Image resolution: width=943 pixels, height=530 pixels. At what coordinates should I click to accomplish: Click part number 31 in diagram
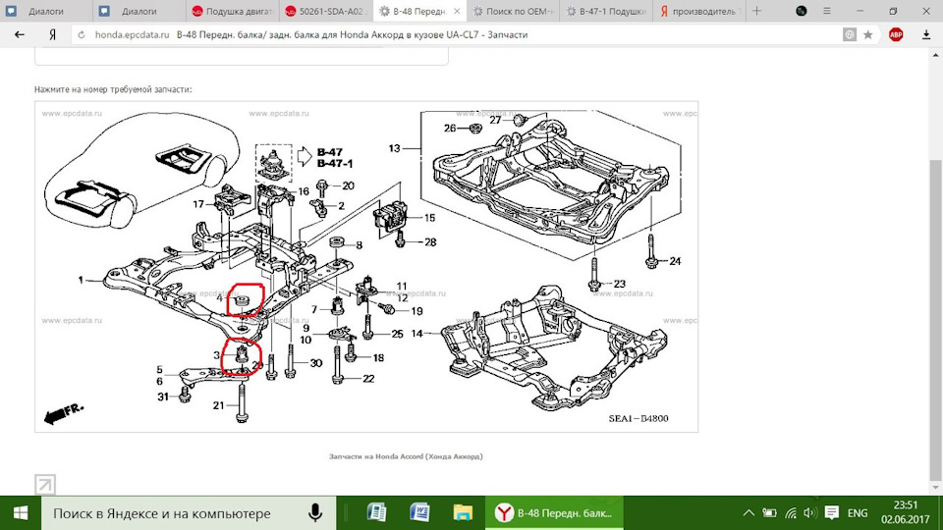tap(163, 397)
